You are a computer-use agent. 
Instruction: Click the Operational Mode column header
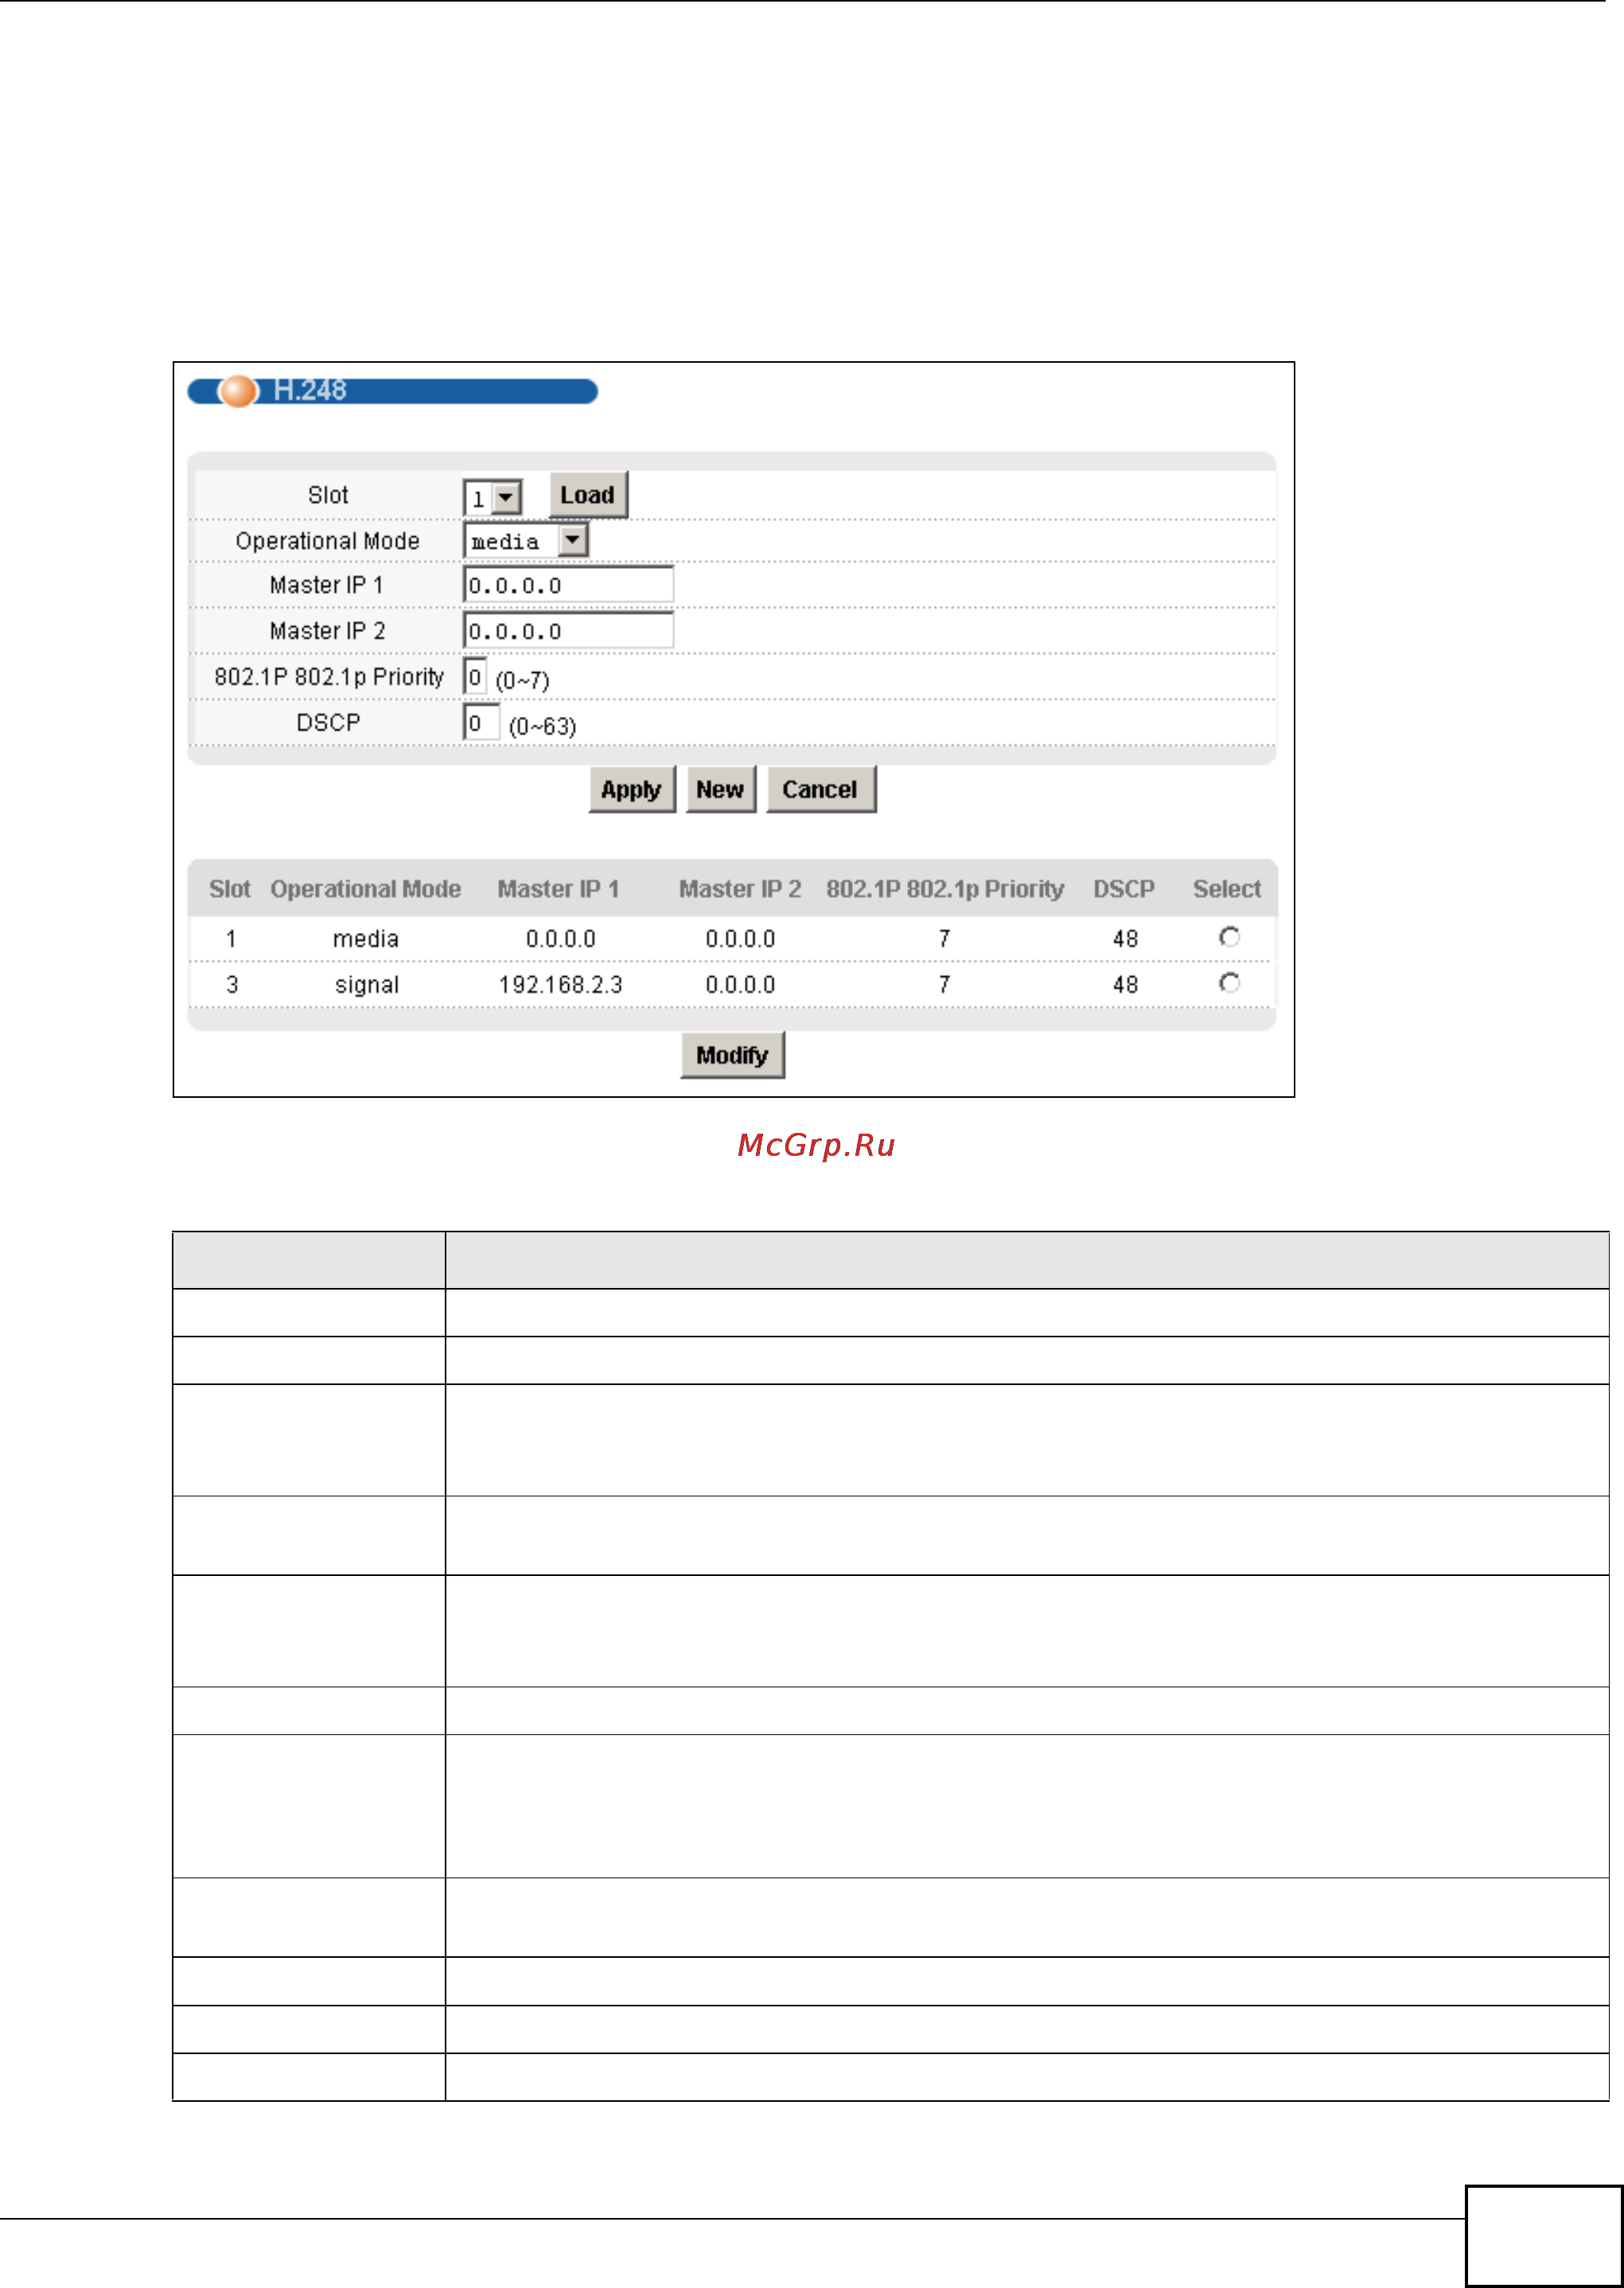(x=365, y=889)
